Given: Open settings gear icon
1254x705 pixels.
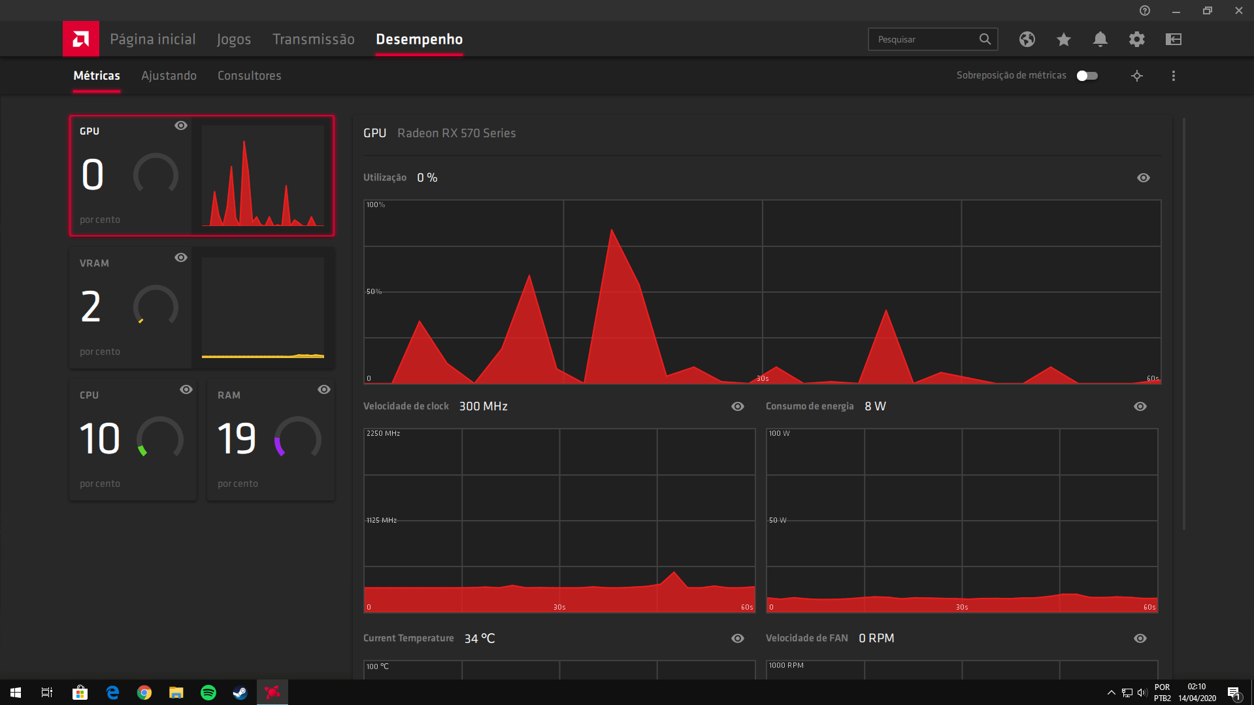Looking at the screenshot, I should pyautogui.click(x=1137, y=39).
